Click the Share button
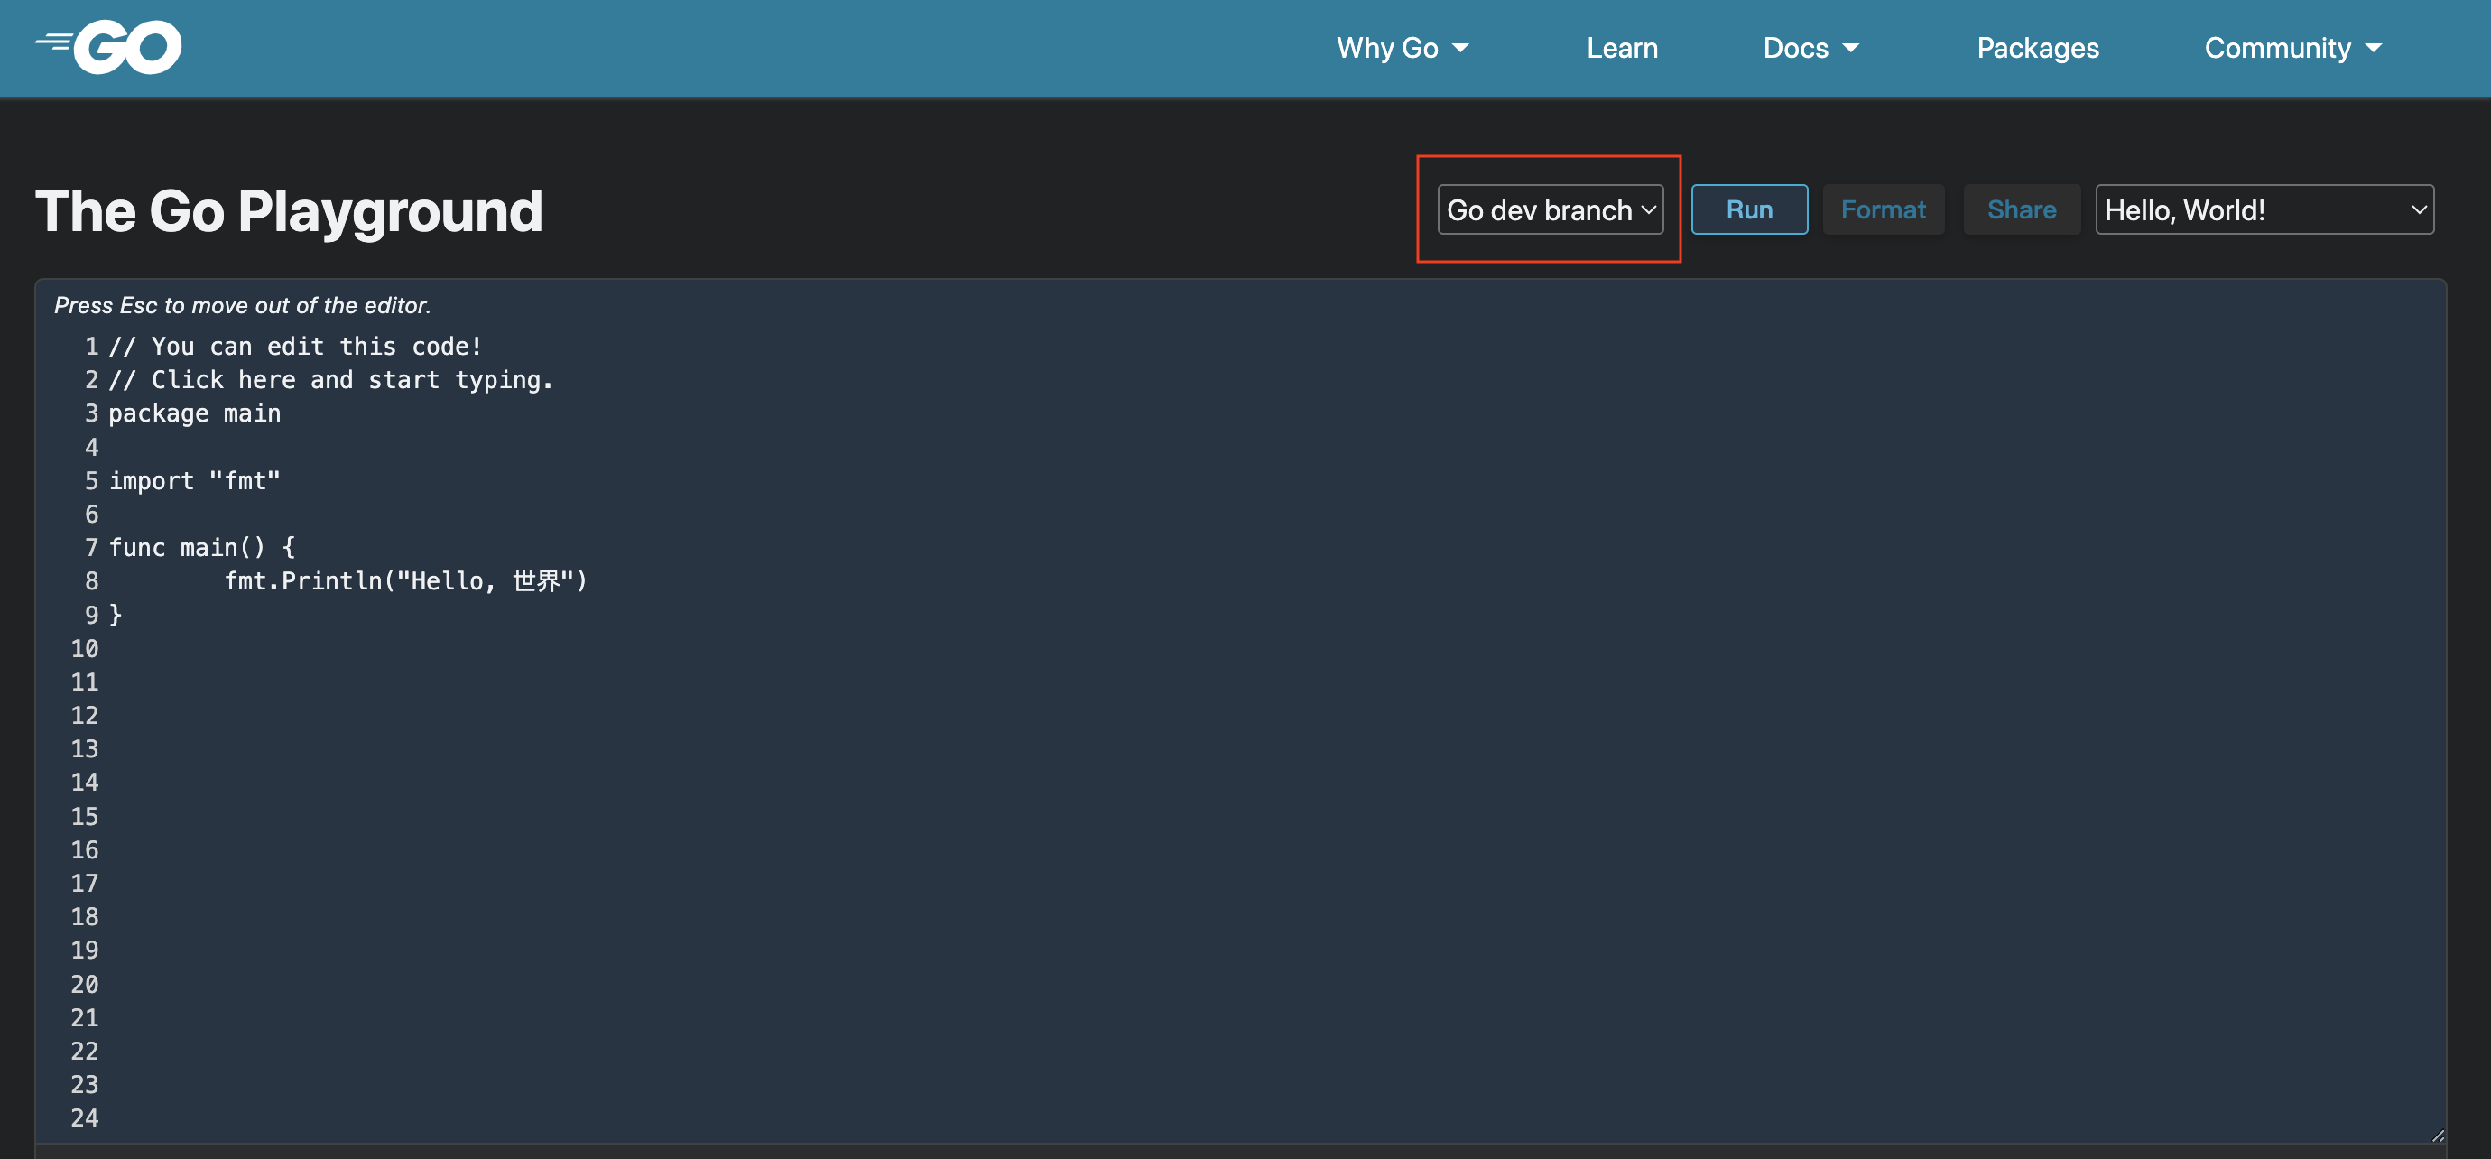 point(2021,209)
